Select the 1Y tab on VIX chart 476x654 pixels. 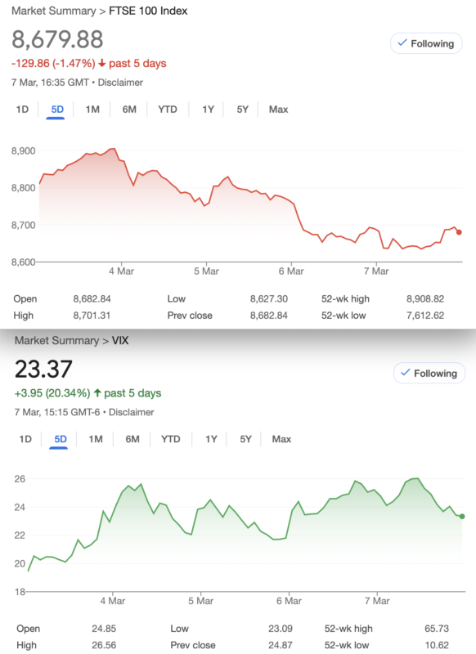point(211,439)
